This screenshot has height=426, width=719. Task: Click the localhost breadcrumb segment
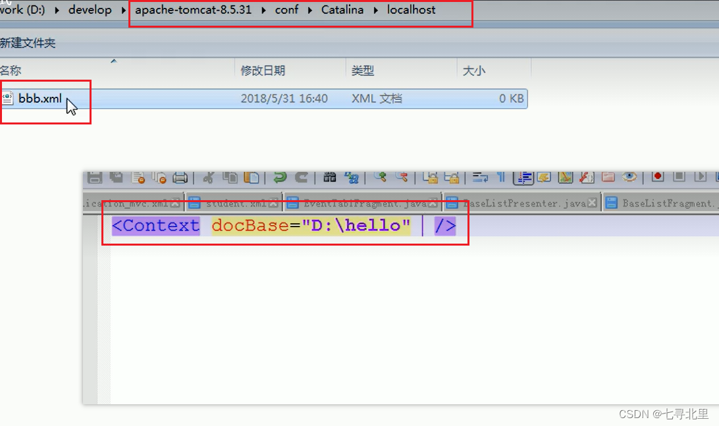tap(411, 10)
